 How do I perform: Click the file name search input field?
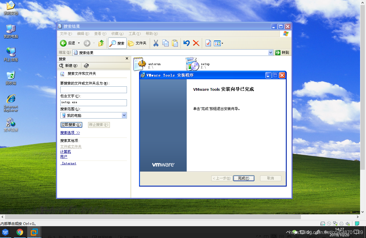tap(93, 90)
